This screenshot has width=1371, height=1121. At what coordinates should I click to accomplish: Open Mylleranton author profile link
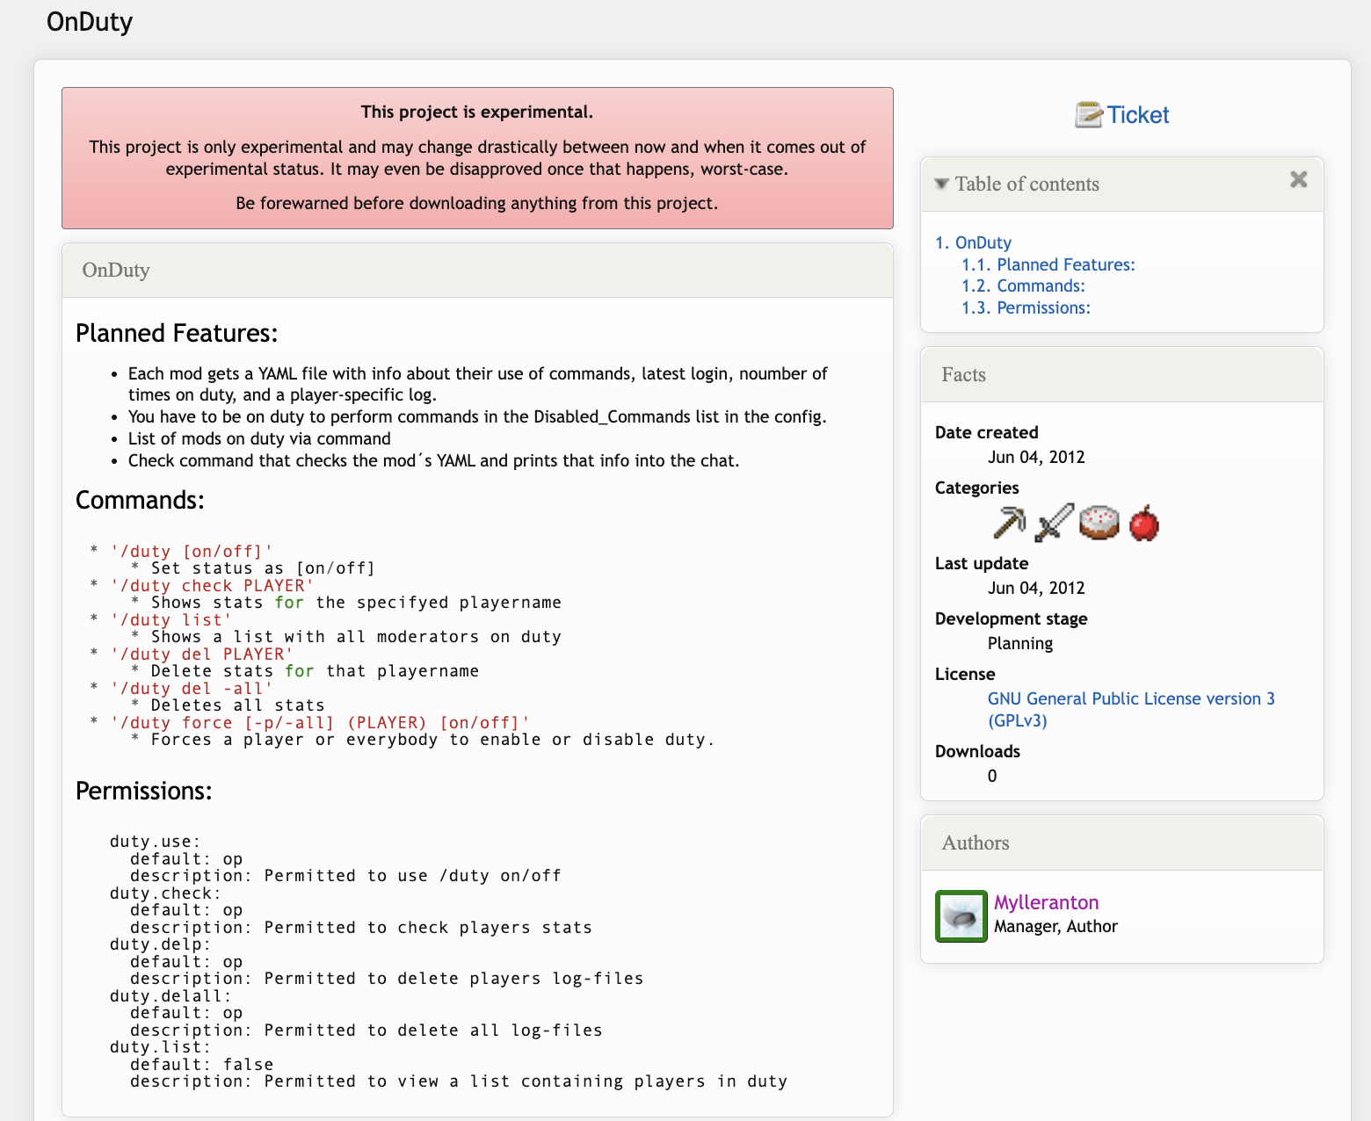tap(1046, 902)
